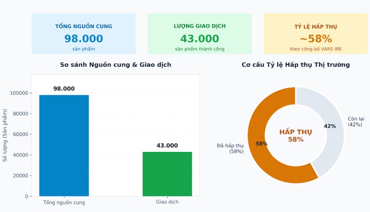Click the 'sản phẩm' caption in the blue card

pos(84,49)
